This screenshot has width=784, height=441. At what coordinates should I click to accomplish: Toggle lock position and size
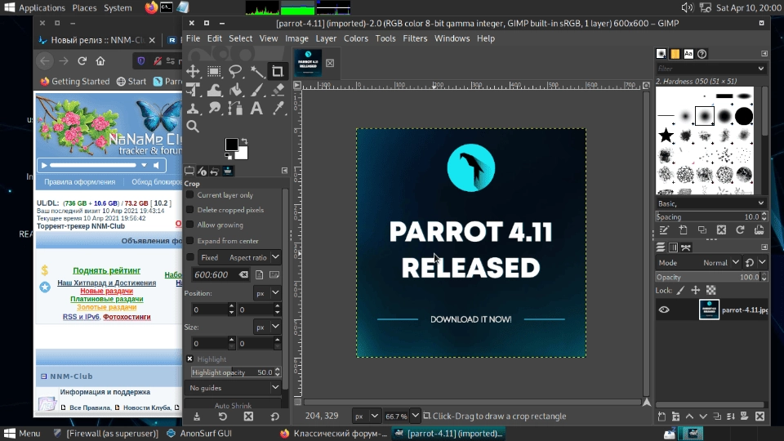[696, 290]
